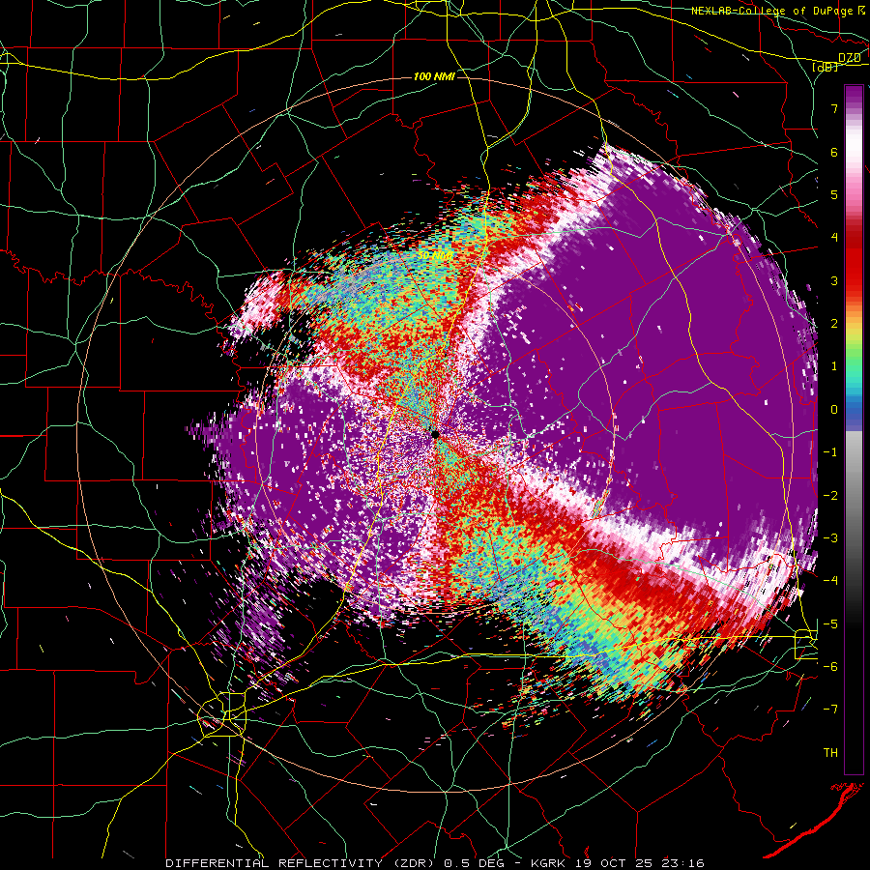This screenshot has height=870, width=870.
Task: Click the -1 value on color scale
Action: tap(830, 452)
